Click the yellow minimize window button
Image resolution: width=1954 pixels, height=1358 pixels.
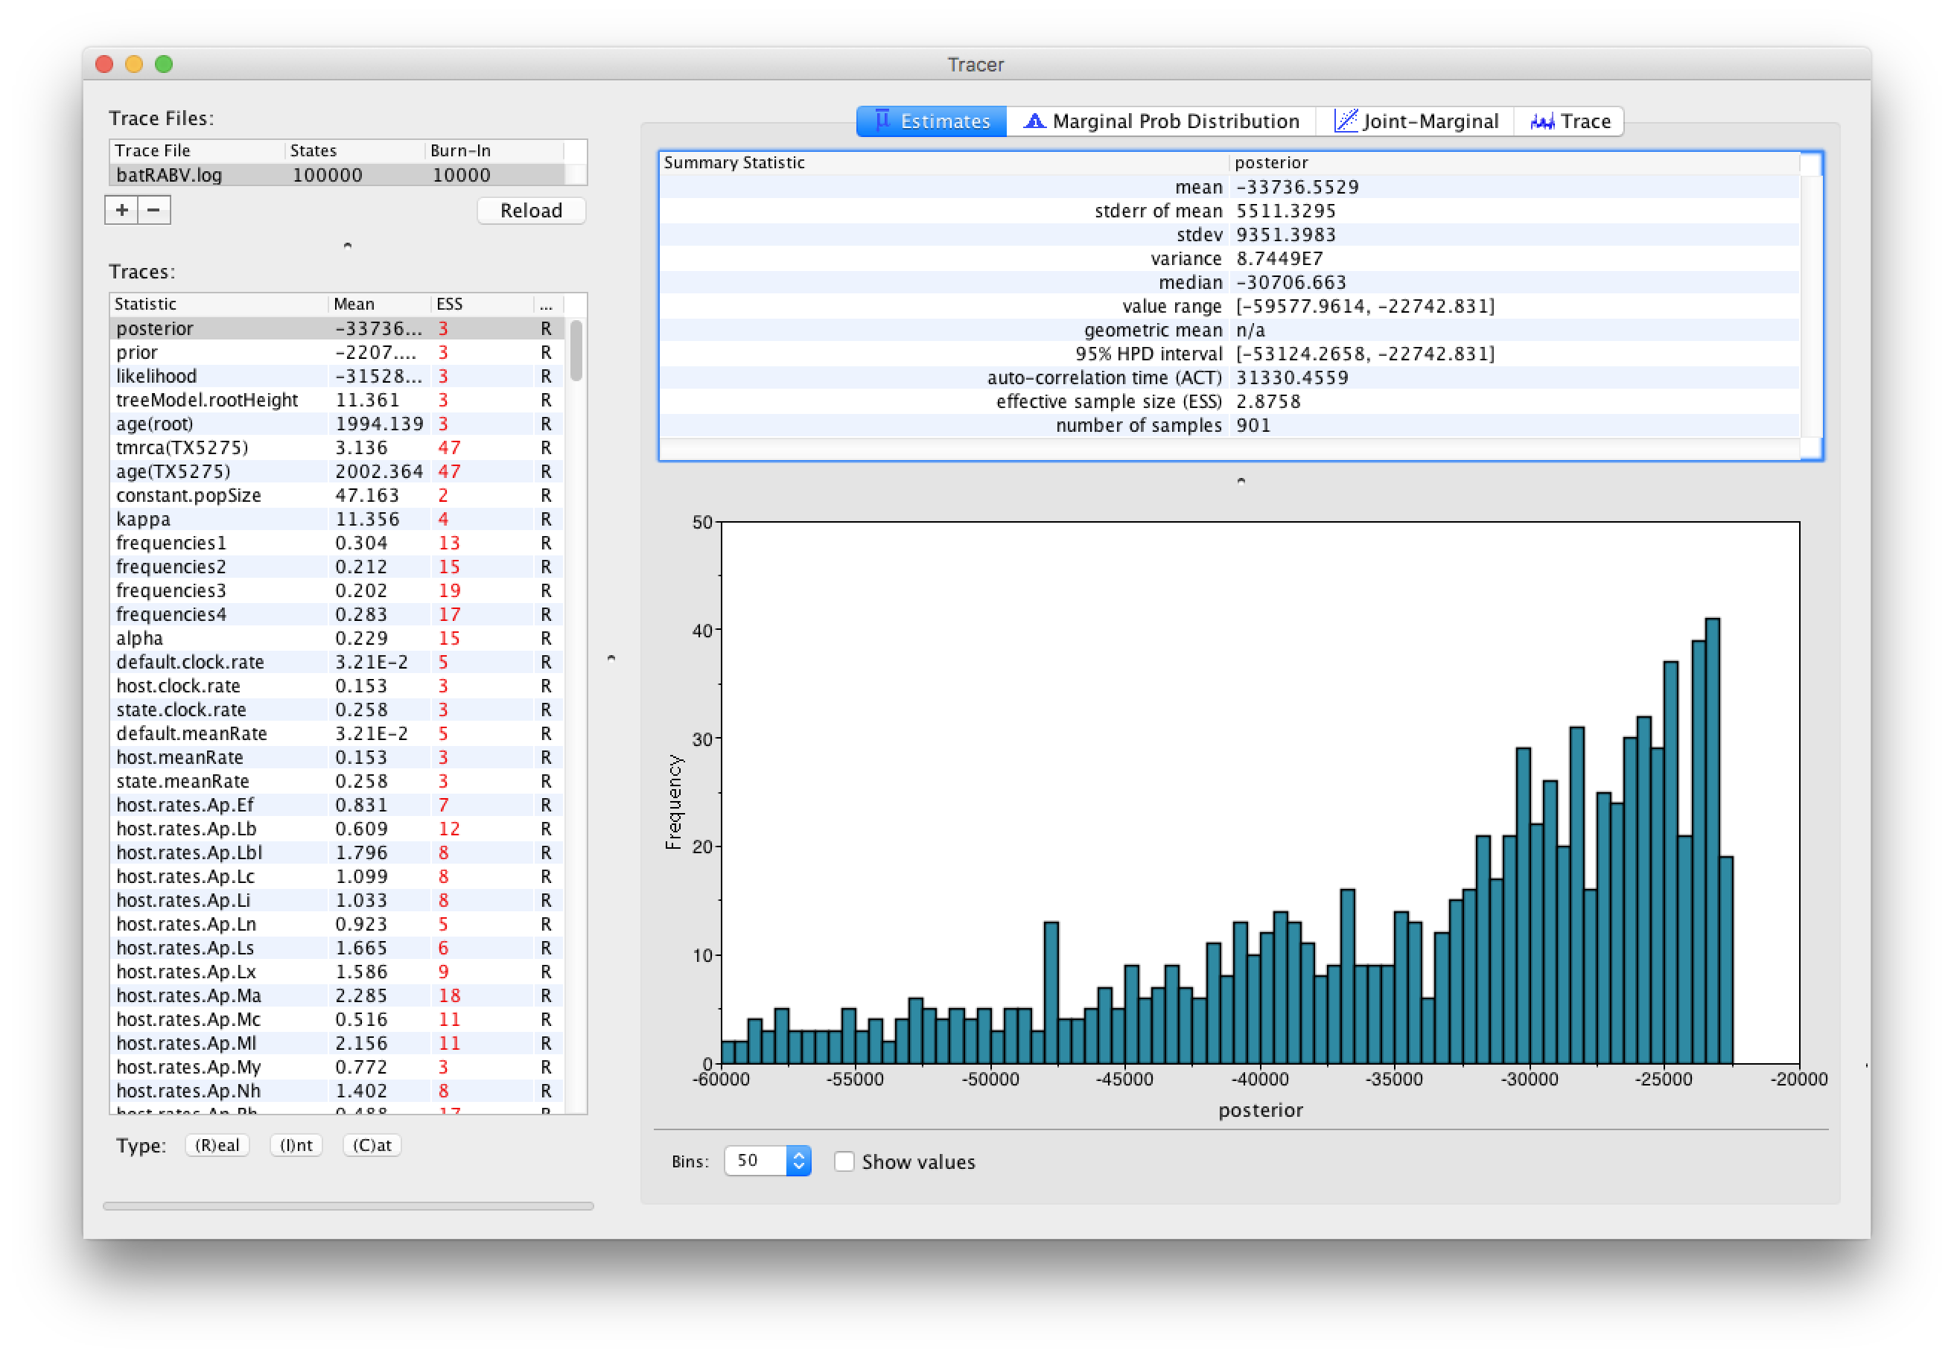click(133, 64)
